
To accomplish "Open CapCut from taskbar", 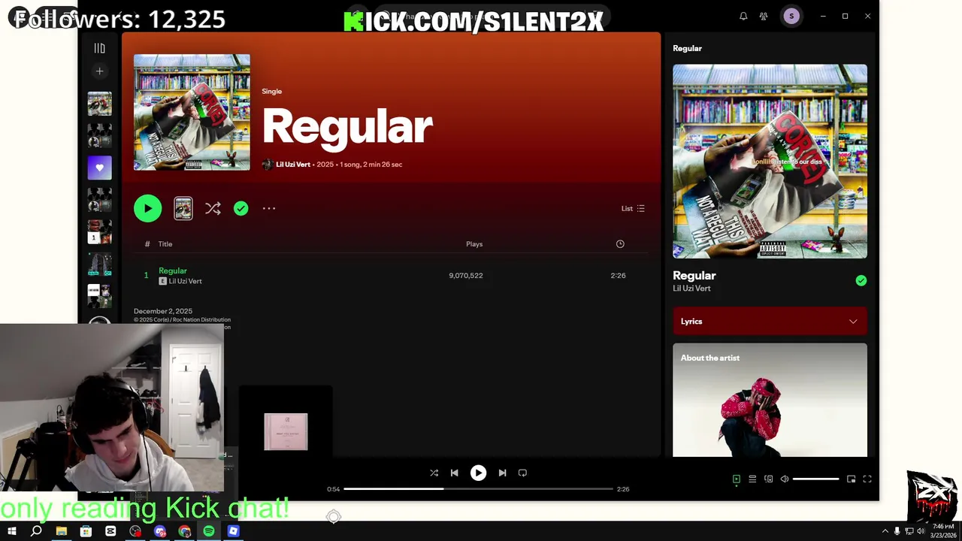I will 110,531.
